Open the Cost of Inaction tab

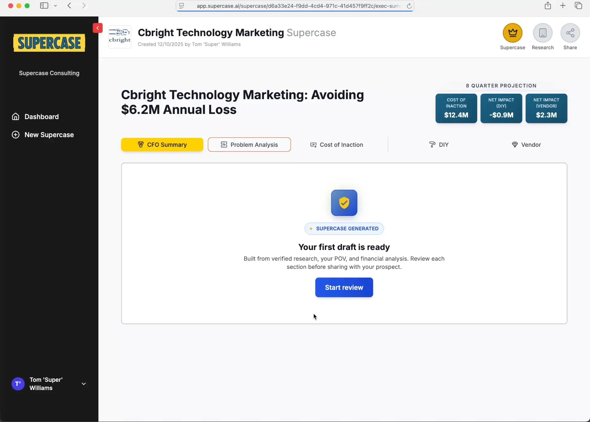coord(337,145)
